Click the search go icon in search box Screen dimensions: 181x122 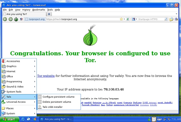(166, 19)
